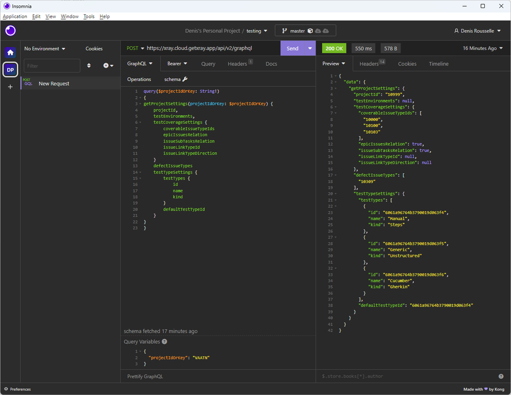Open the Query Variables help icon
Screen dimensions: 511x395
click(x=165, y=341)
